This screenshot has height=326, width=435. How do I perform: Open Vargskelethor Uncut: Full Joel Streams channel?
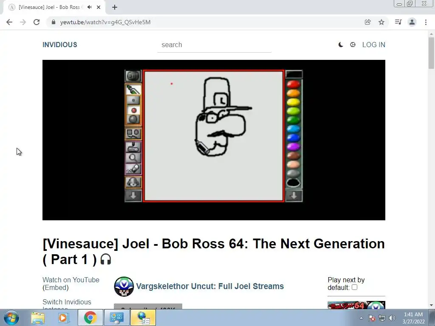tap(210, 286)
